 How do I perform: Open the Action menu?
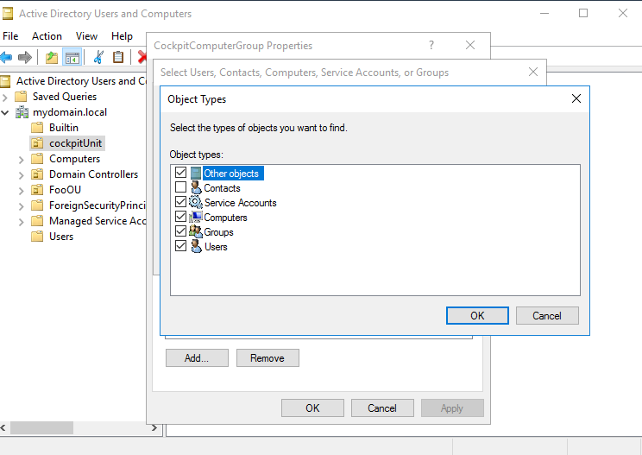[47, 36]
